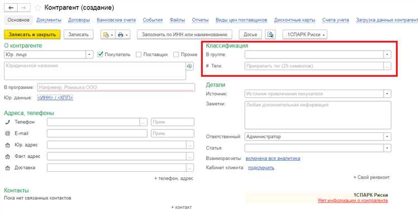Click the + Свой реквизит link

coord(372,177)
